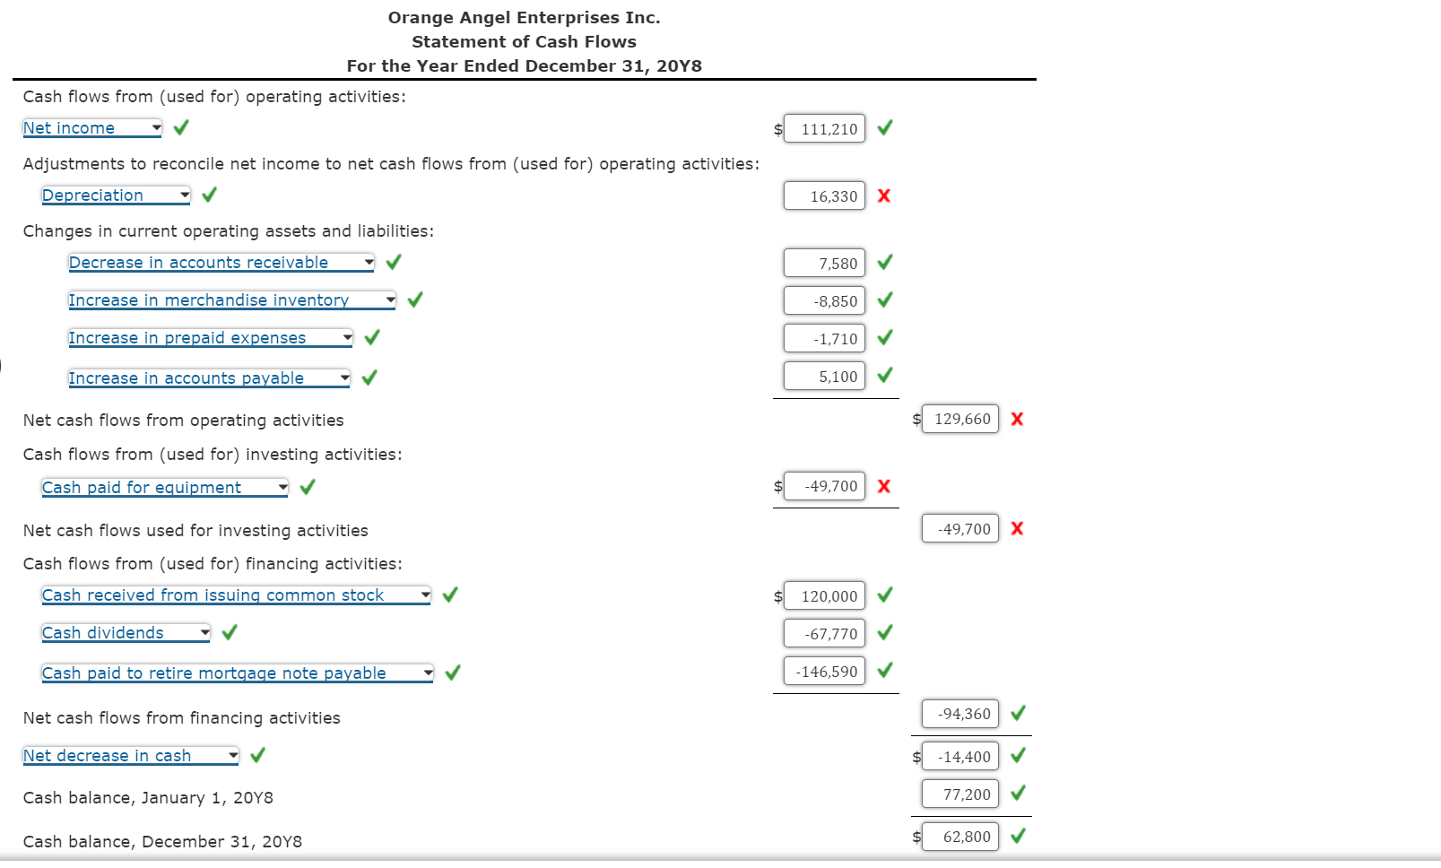Click the green checkmark beside 62,800 ending balance
Image resolution: width=1441 pixels, height=868 pixels.
tap(1018, 836)
